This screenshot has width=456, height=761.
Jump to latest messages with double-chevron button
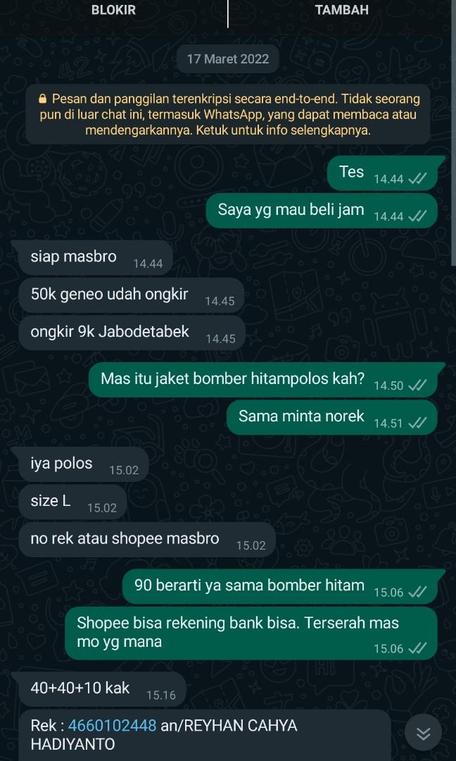423,734
